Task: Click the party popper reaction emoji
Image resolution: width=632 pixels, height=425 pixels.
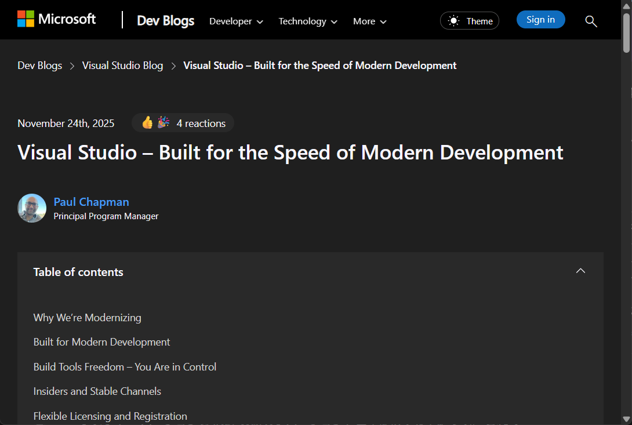Action: 162,122
